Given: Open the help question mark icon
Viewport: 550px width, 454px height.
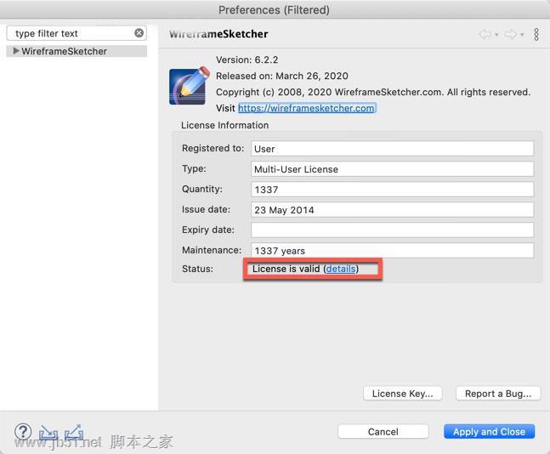Looking at the screenshot, I should [x=23, y=432].
